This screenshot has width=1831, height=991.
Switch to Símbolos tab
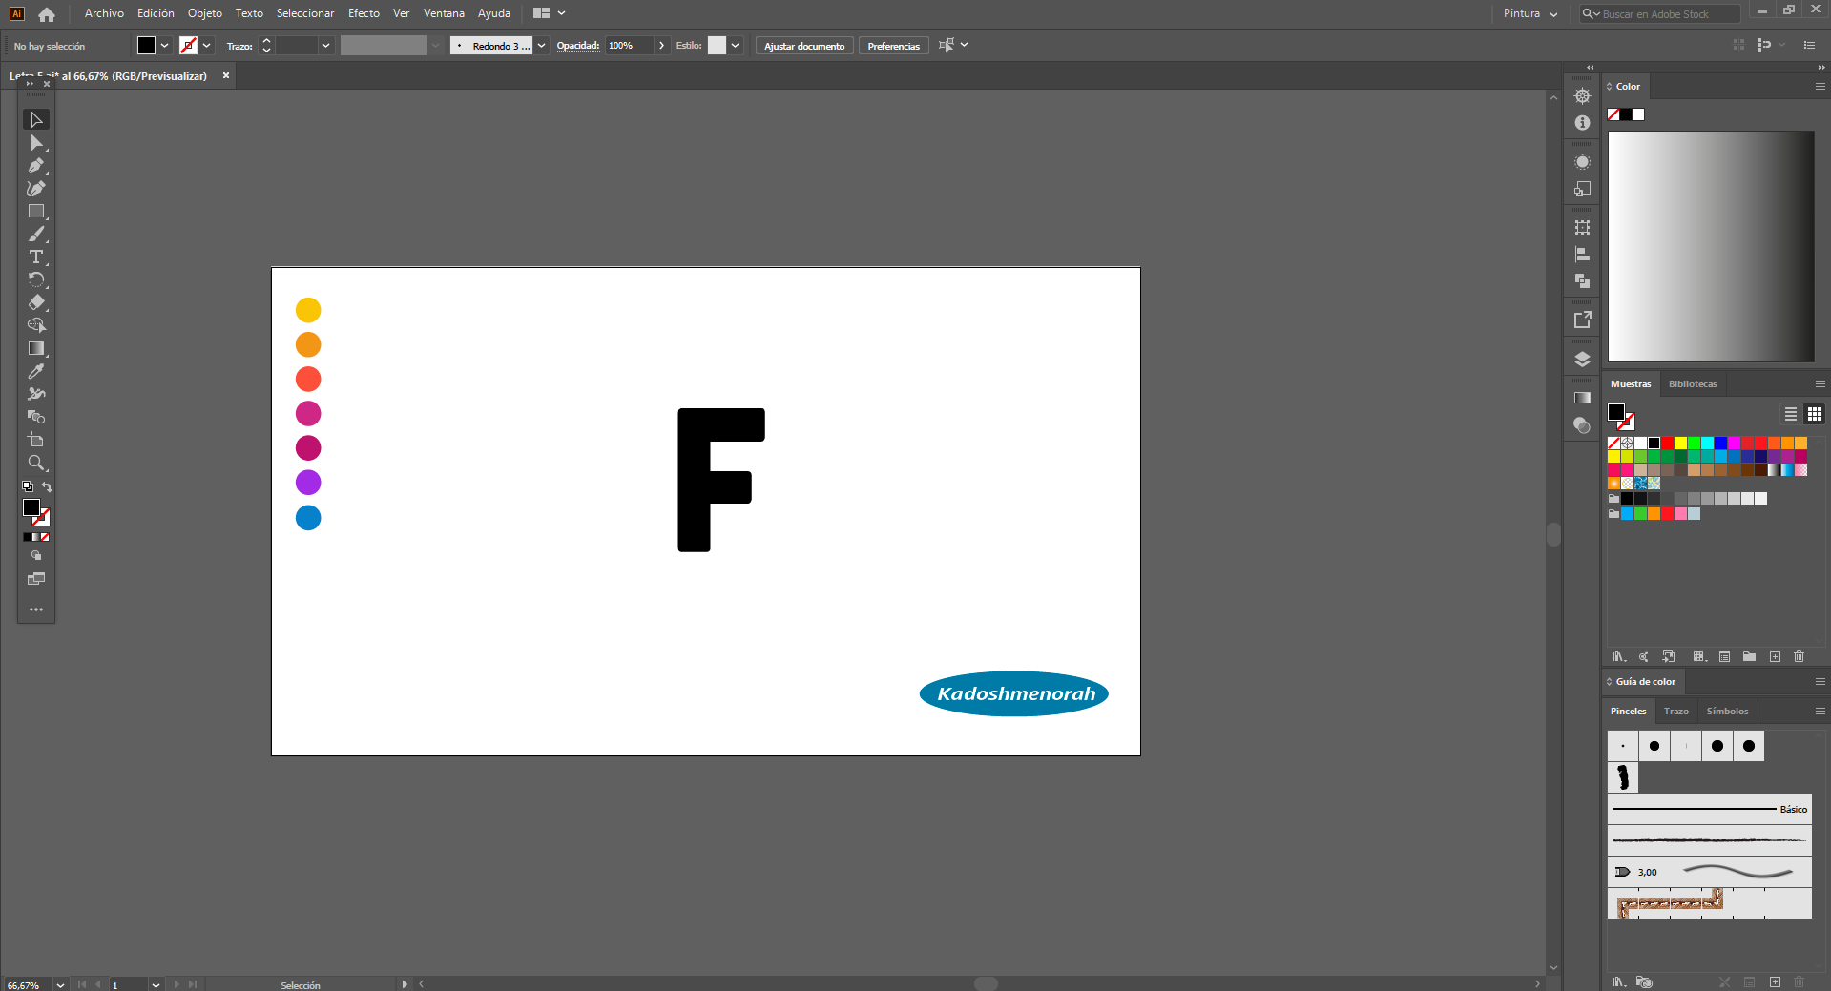(1728, 712)
